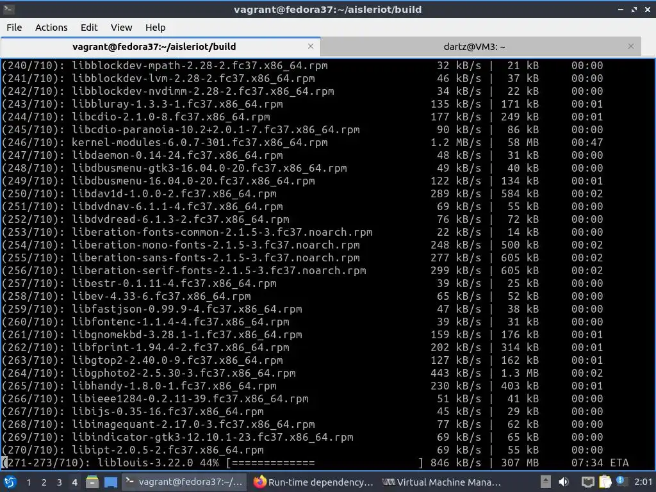Open the View menu
The height and width of the screenshot is (492, 656).
pyautogui.click(x=121, y=27)
